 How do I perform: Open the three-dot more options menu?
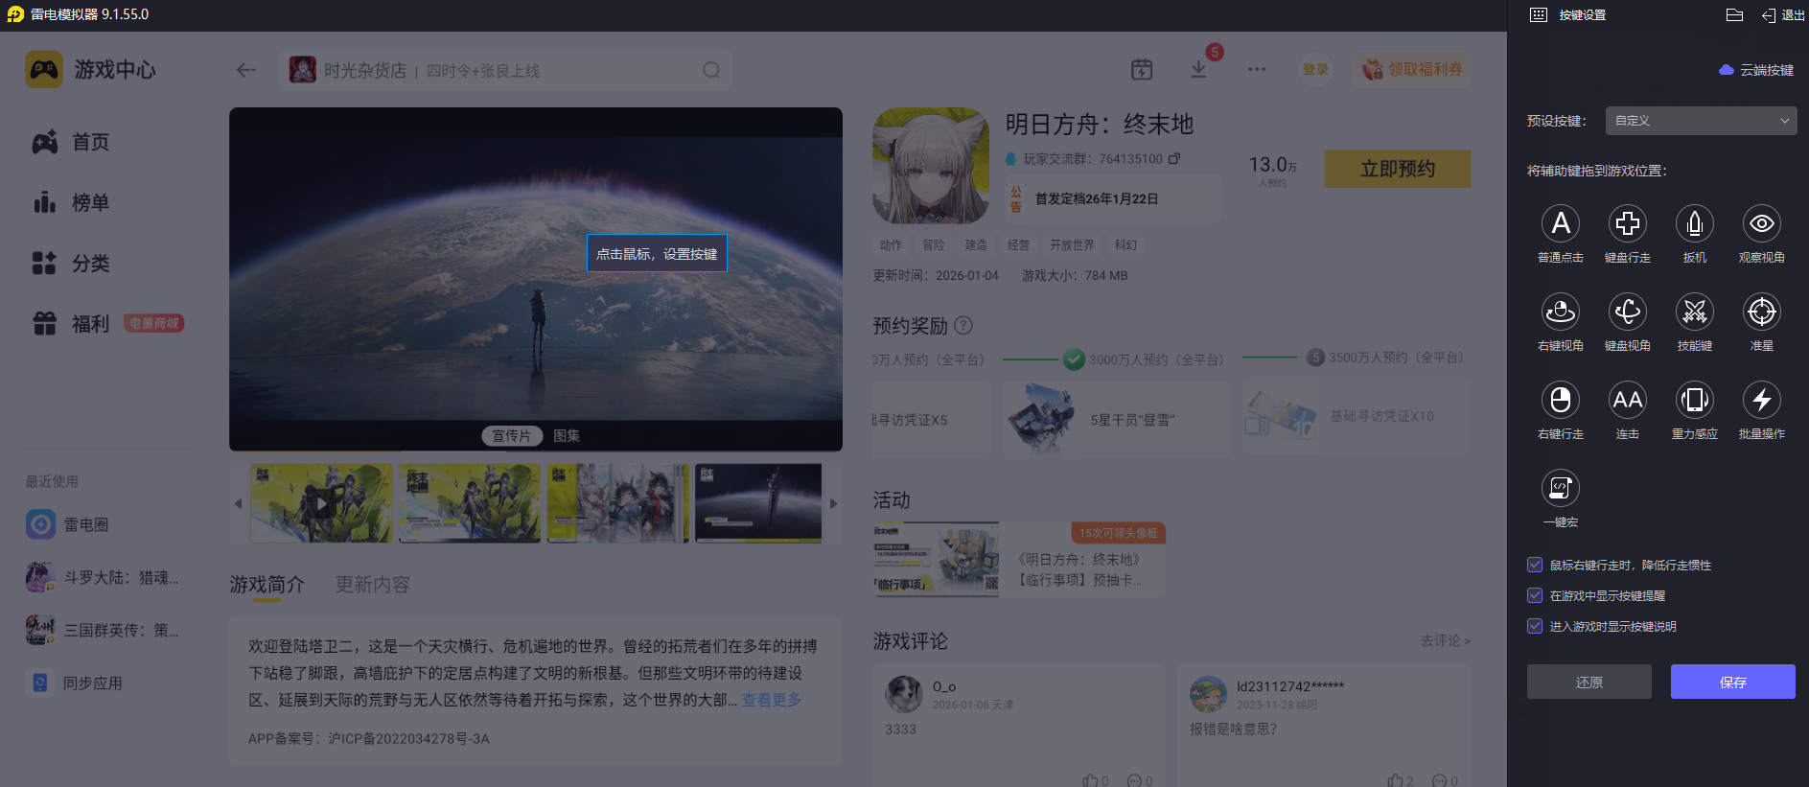1256,70
